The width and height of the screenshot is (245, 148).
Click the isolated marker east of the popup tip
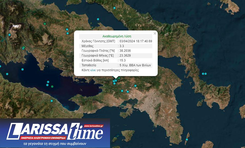[135, 86]
